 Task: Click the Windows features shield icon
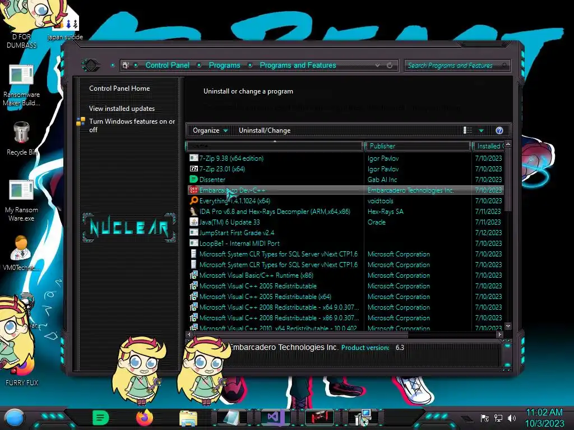pyautogui.click(x=81, y=121)
